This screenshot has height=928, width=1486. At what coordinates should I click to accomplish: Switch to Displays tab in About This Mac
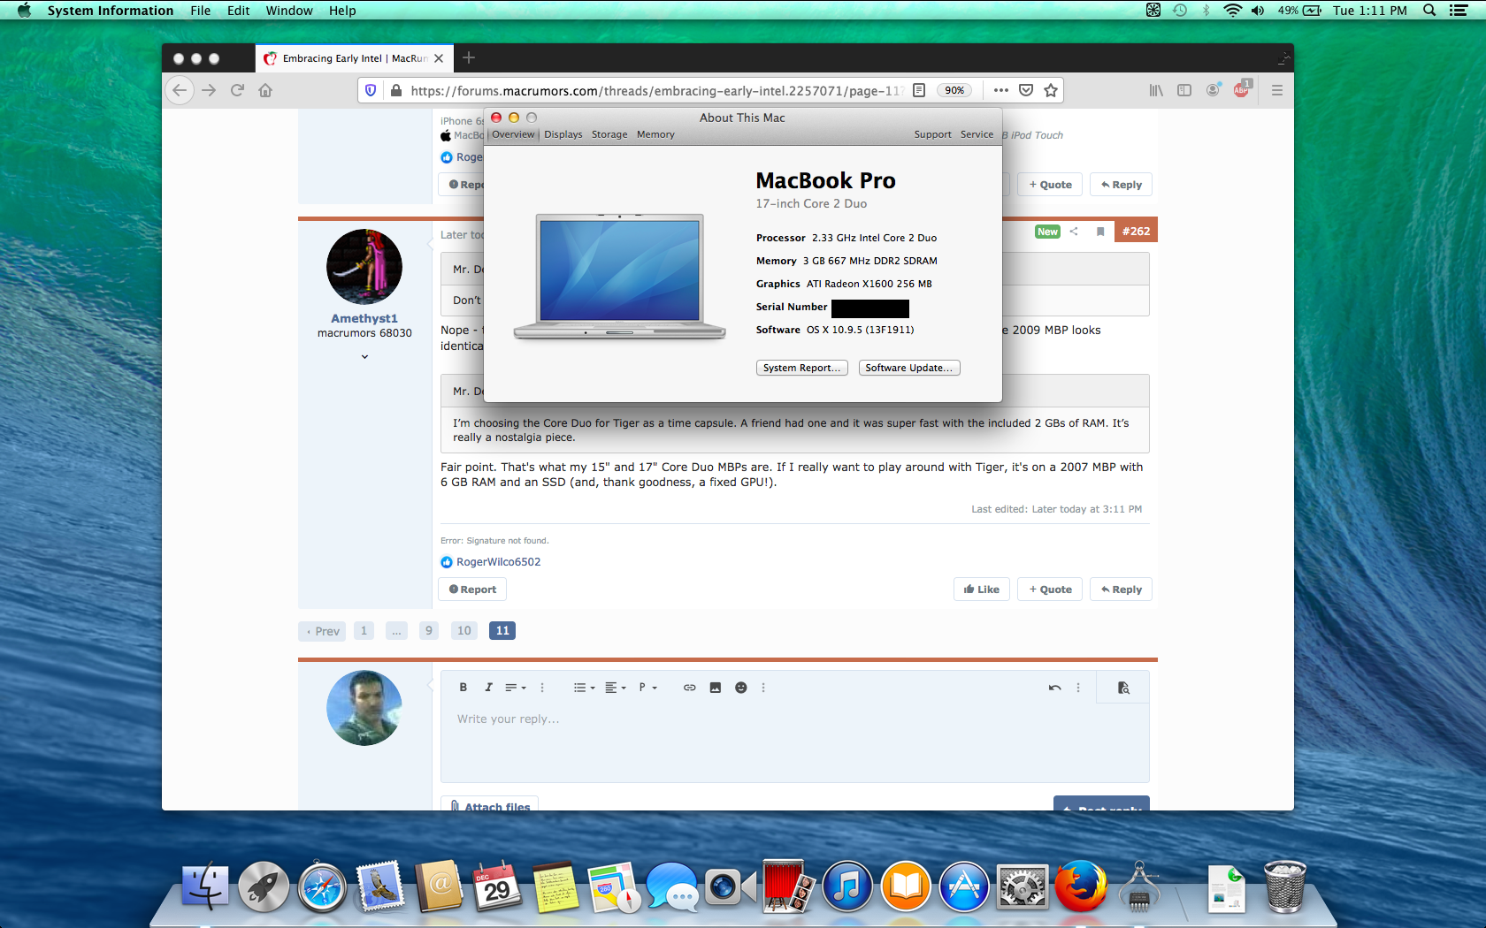pos(563,134)
